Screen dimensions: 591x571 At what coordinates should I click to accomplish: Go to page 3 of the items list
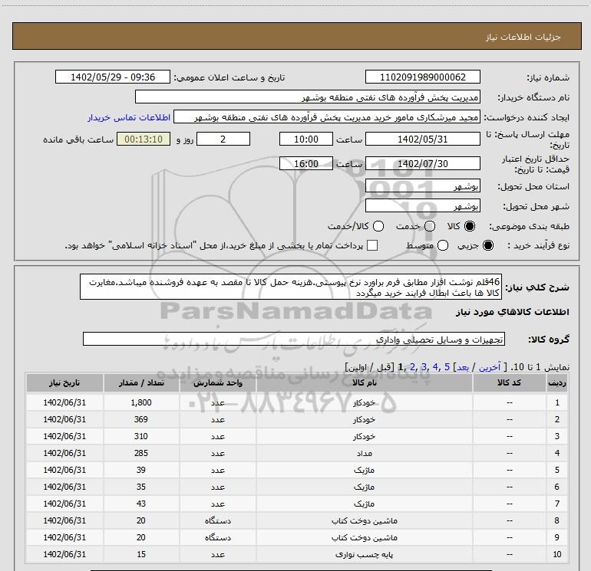pyautogui.click(x=424, y=367)
